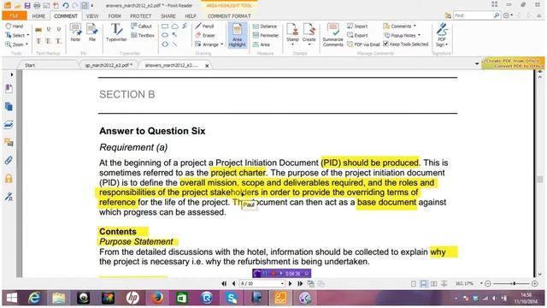Close the answers_march2012_e2 document tab
Image resolution: width=547 pixels, height=308 pixels.
207,66
